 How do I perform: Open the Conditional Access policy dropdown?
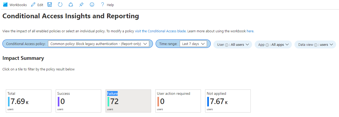click(98, 44)
